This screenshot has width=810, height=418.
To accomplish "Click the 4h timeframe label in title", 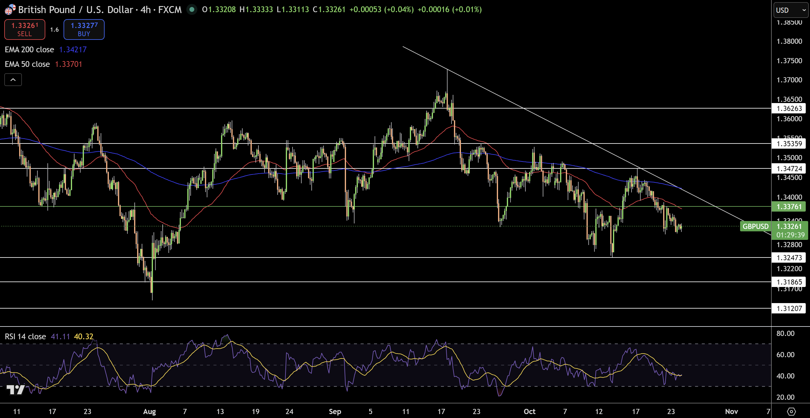I will pyautogui.click(x=145, y=10).
